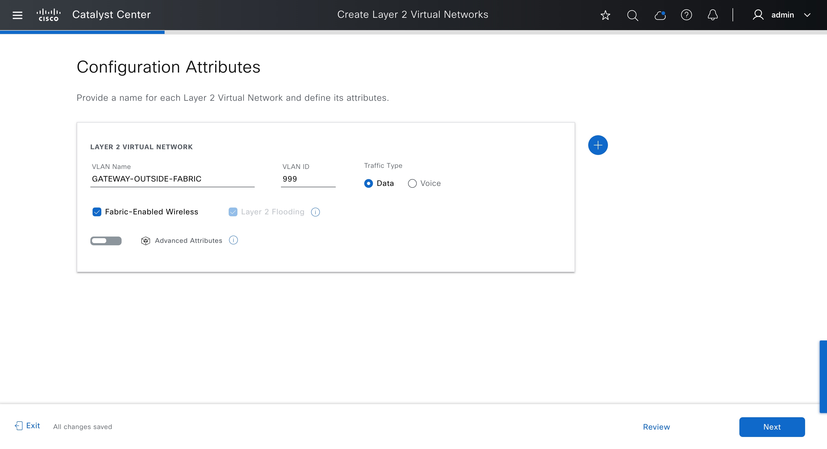Click the Review link

[x=656, y=427]
